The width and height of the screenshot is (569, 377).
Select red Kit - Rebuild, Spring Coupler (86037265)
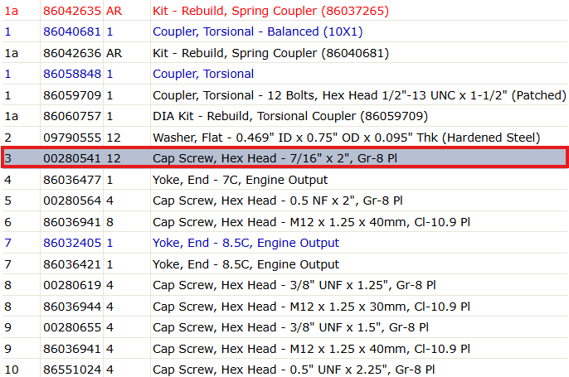click(270, 11)
